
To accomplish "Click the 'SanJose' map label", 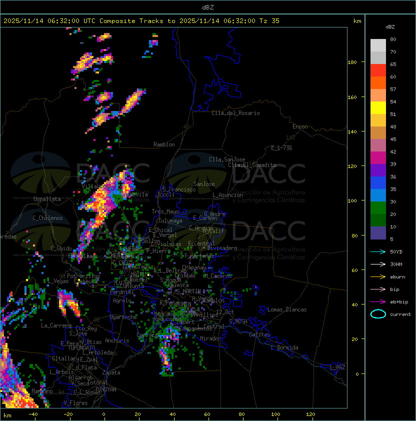I will tap(204, 184).
